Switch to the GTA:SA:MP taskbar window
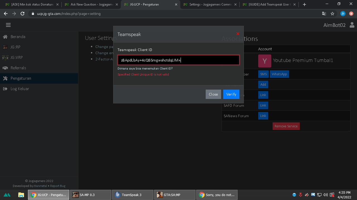The height and width of the screenshot is (200, 357). click(x=175, y=195)
